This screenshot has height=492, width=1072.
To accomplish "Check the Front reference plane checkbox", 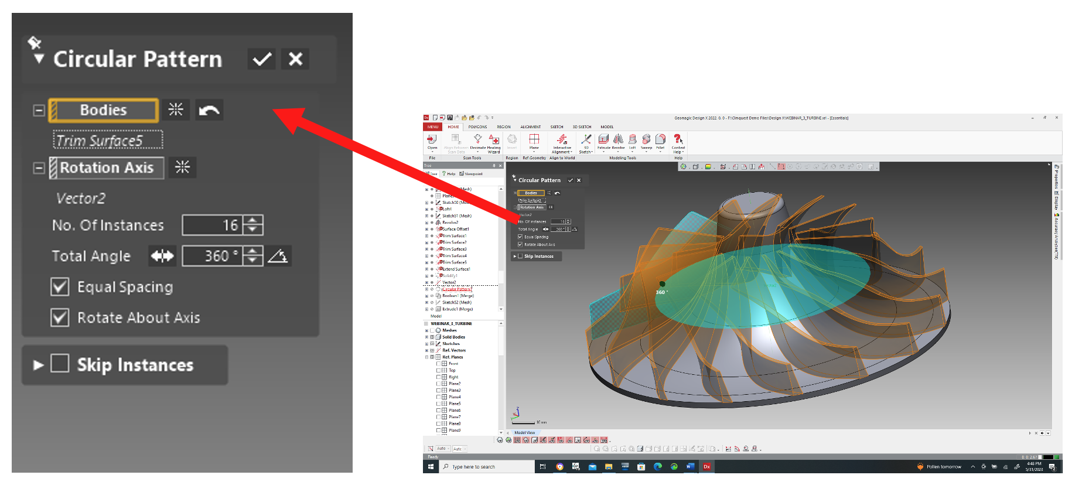I will point(438,364).
